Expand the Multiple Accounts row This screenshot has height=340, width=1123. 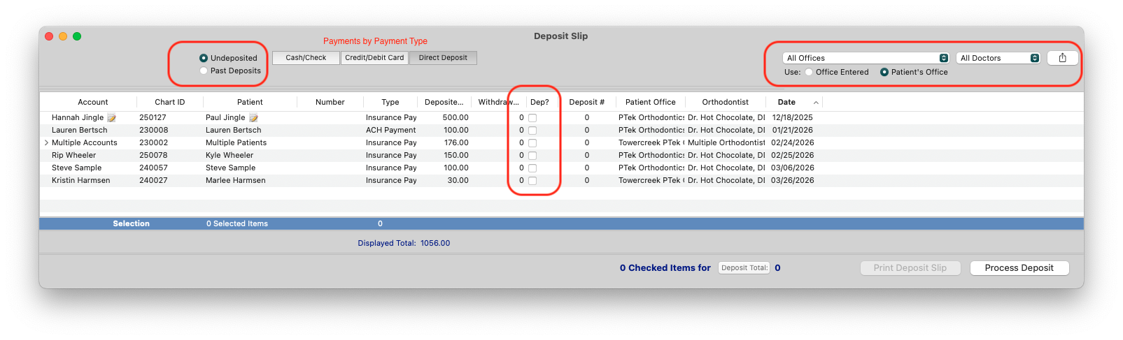pos(46,142)
